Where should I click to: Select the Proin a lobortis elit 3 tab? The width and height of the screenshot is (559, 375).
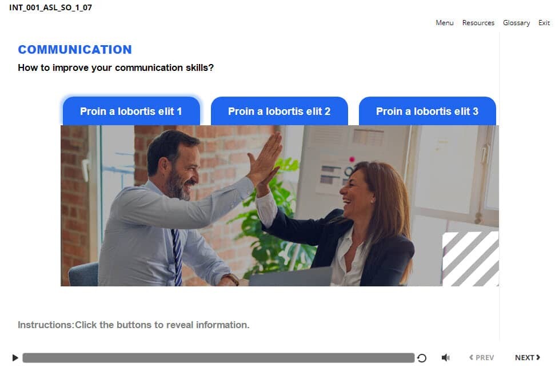(427, 111)
